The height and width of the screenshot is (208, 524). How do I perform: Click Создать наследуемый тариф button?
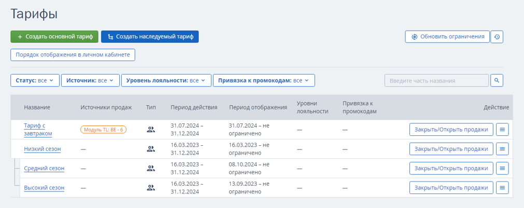(x=150, y=37)
